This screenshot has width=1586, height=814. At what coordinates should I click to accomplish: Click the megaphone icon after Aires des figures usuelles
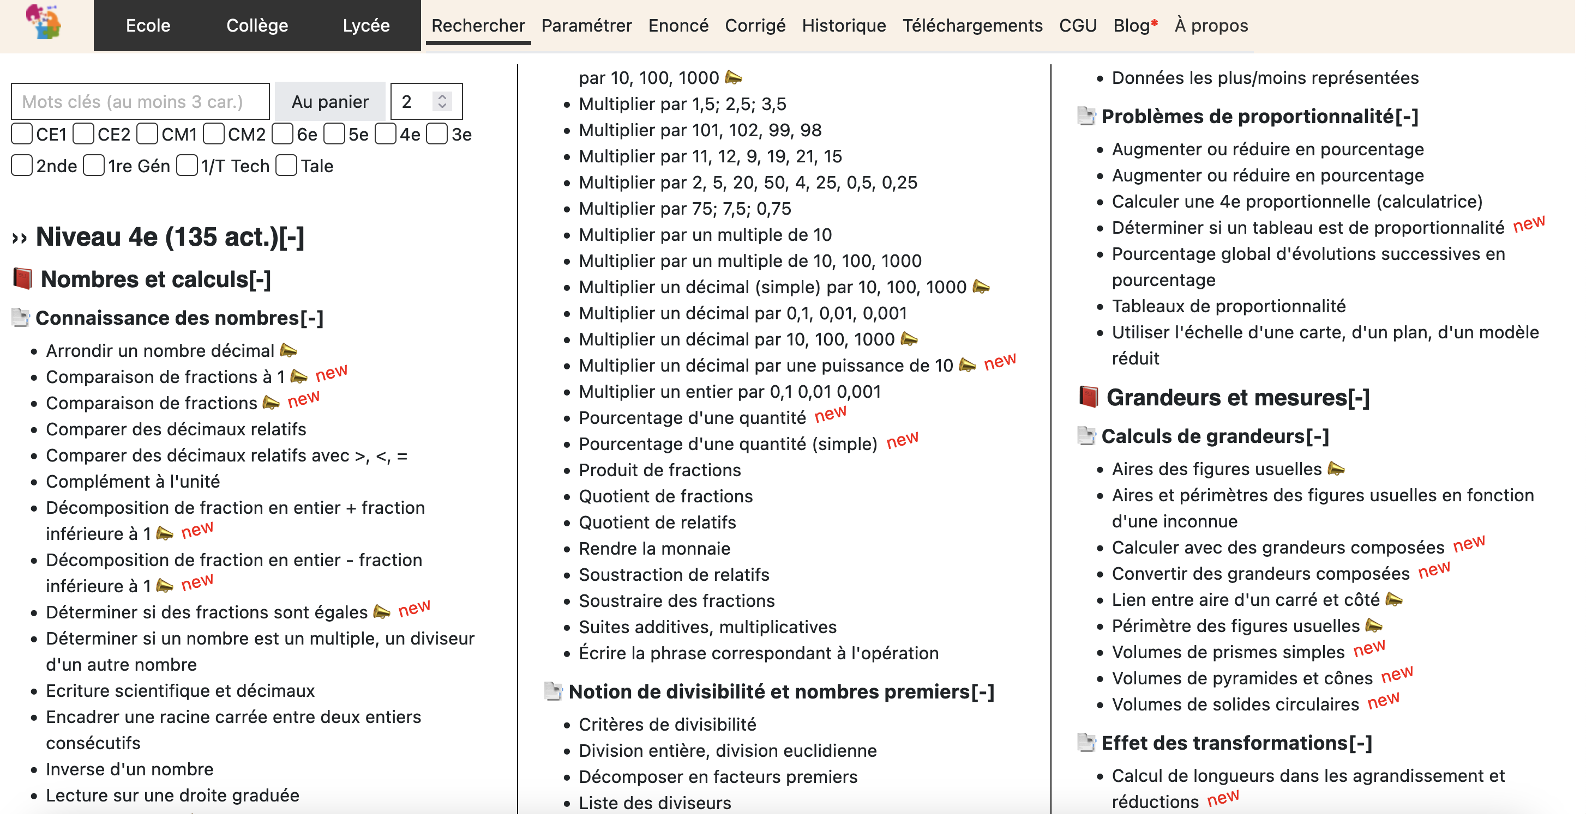[x=1336, y=469]
